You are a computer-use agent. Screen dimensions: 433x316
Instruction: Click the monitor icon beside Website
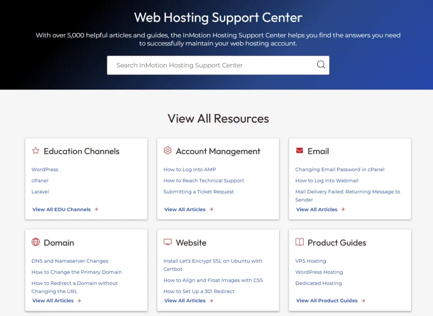tap(167, 242)
